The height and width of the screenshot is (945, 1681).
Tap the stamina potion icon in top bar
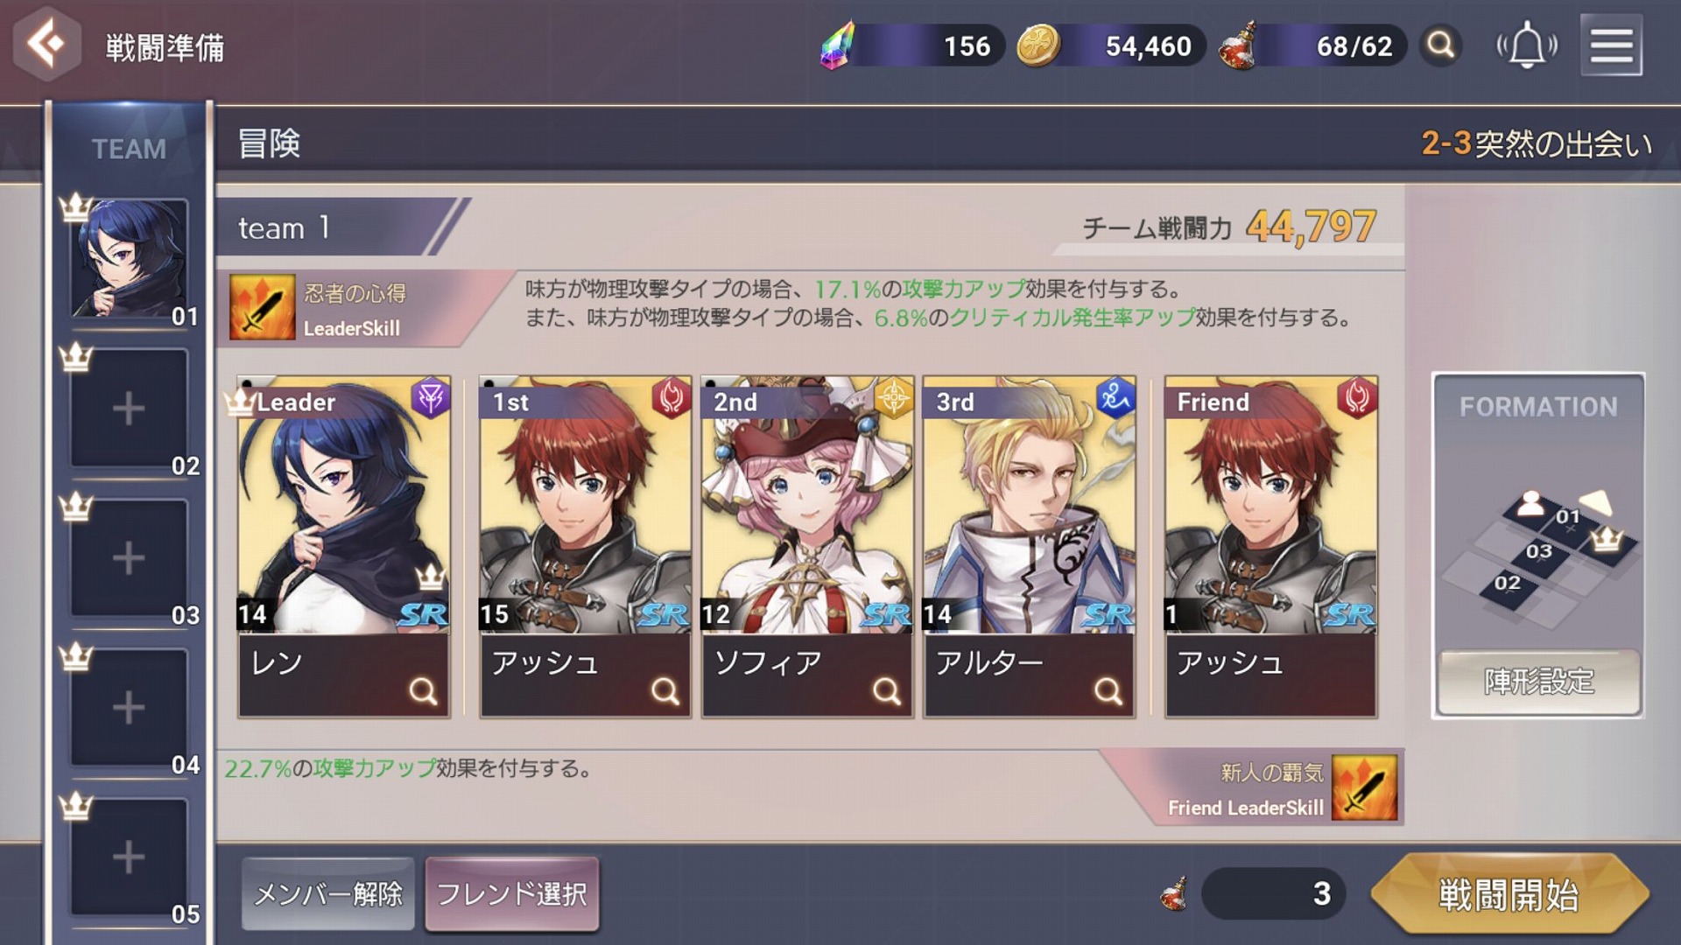pyautogui.click(x=1239, y=45)
